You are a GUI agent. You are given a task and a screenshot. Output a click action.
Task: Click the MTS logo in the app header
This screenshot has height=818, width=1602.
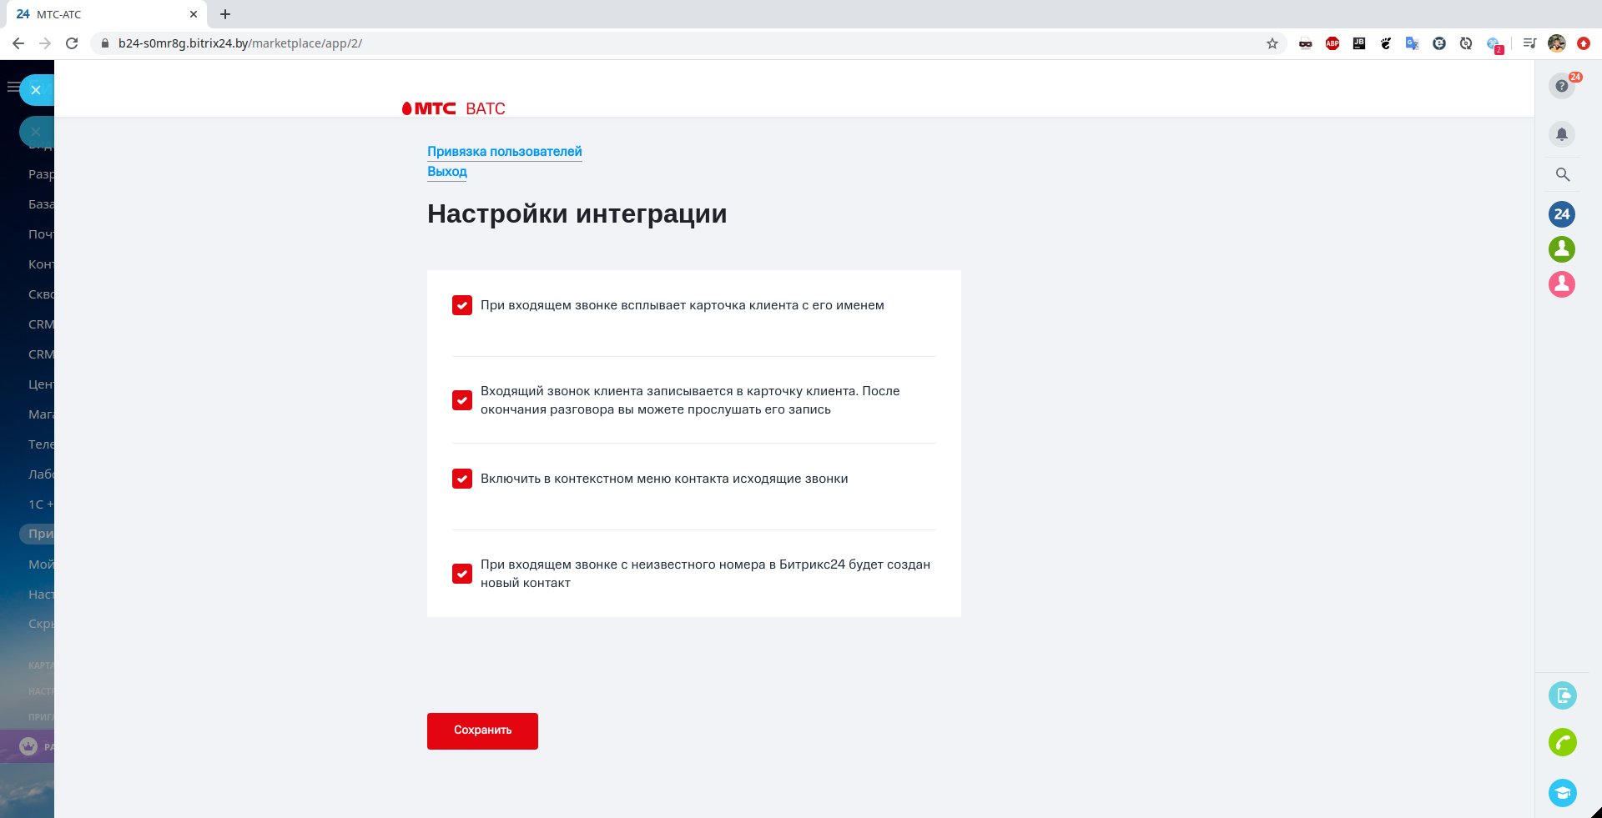(x=429, y=108)
